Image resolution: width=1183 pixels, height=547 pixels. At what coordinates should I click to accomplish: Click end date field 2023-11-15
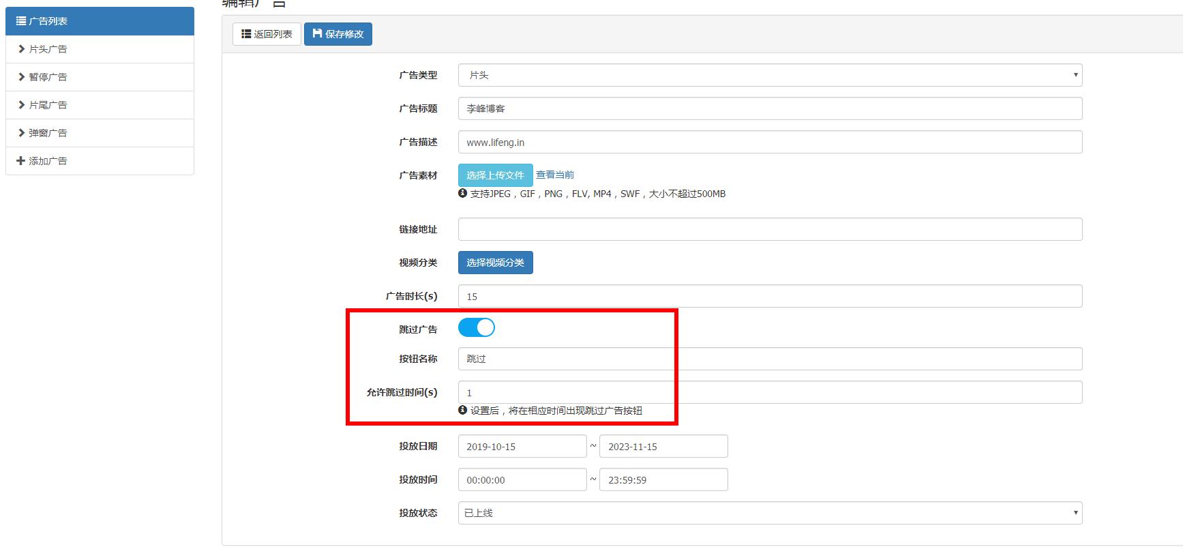tap(663, 446)
